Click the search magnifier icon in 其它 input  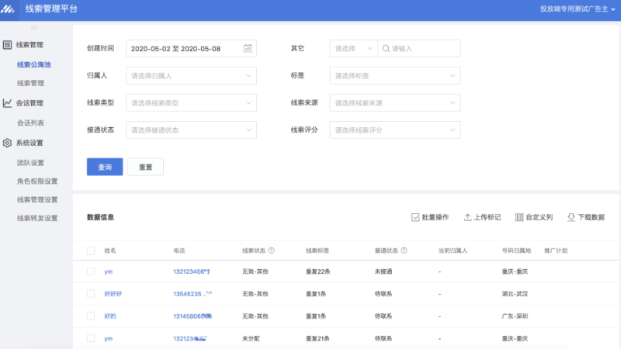click(386, 48)
